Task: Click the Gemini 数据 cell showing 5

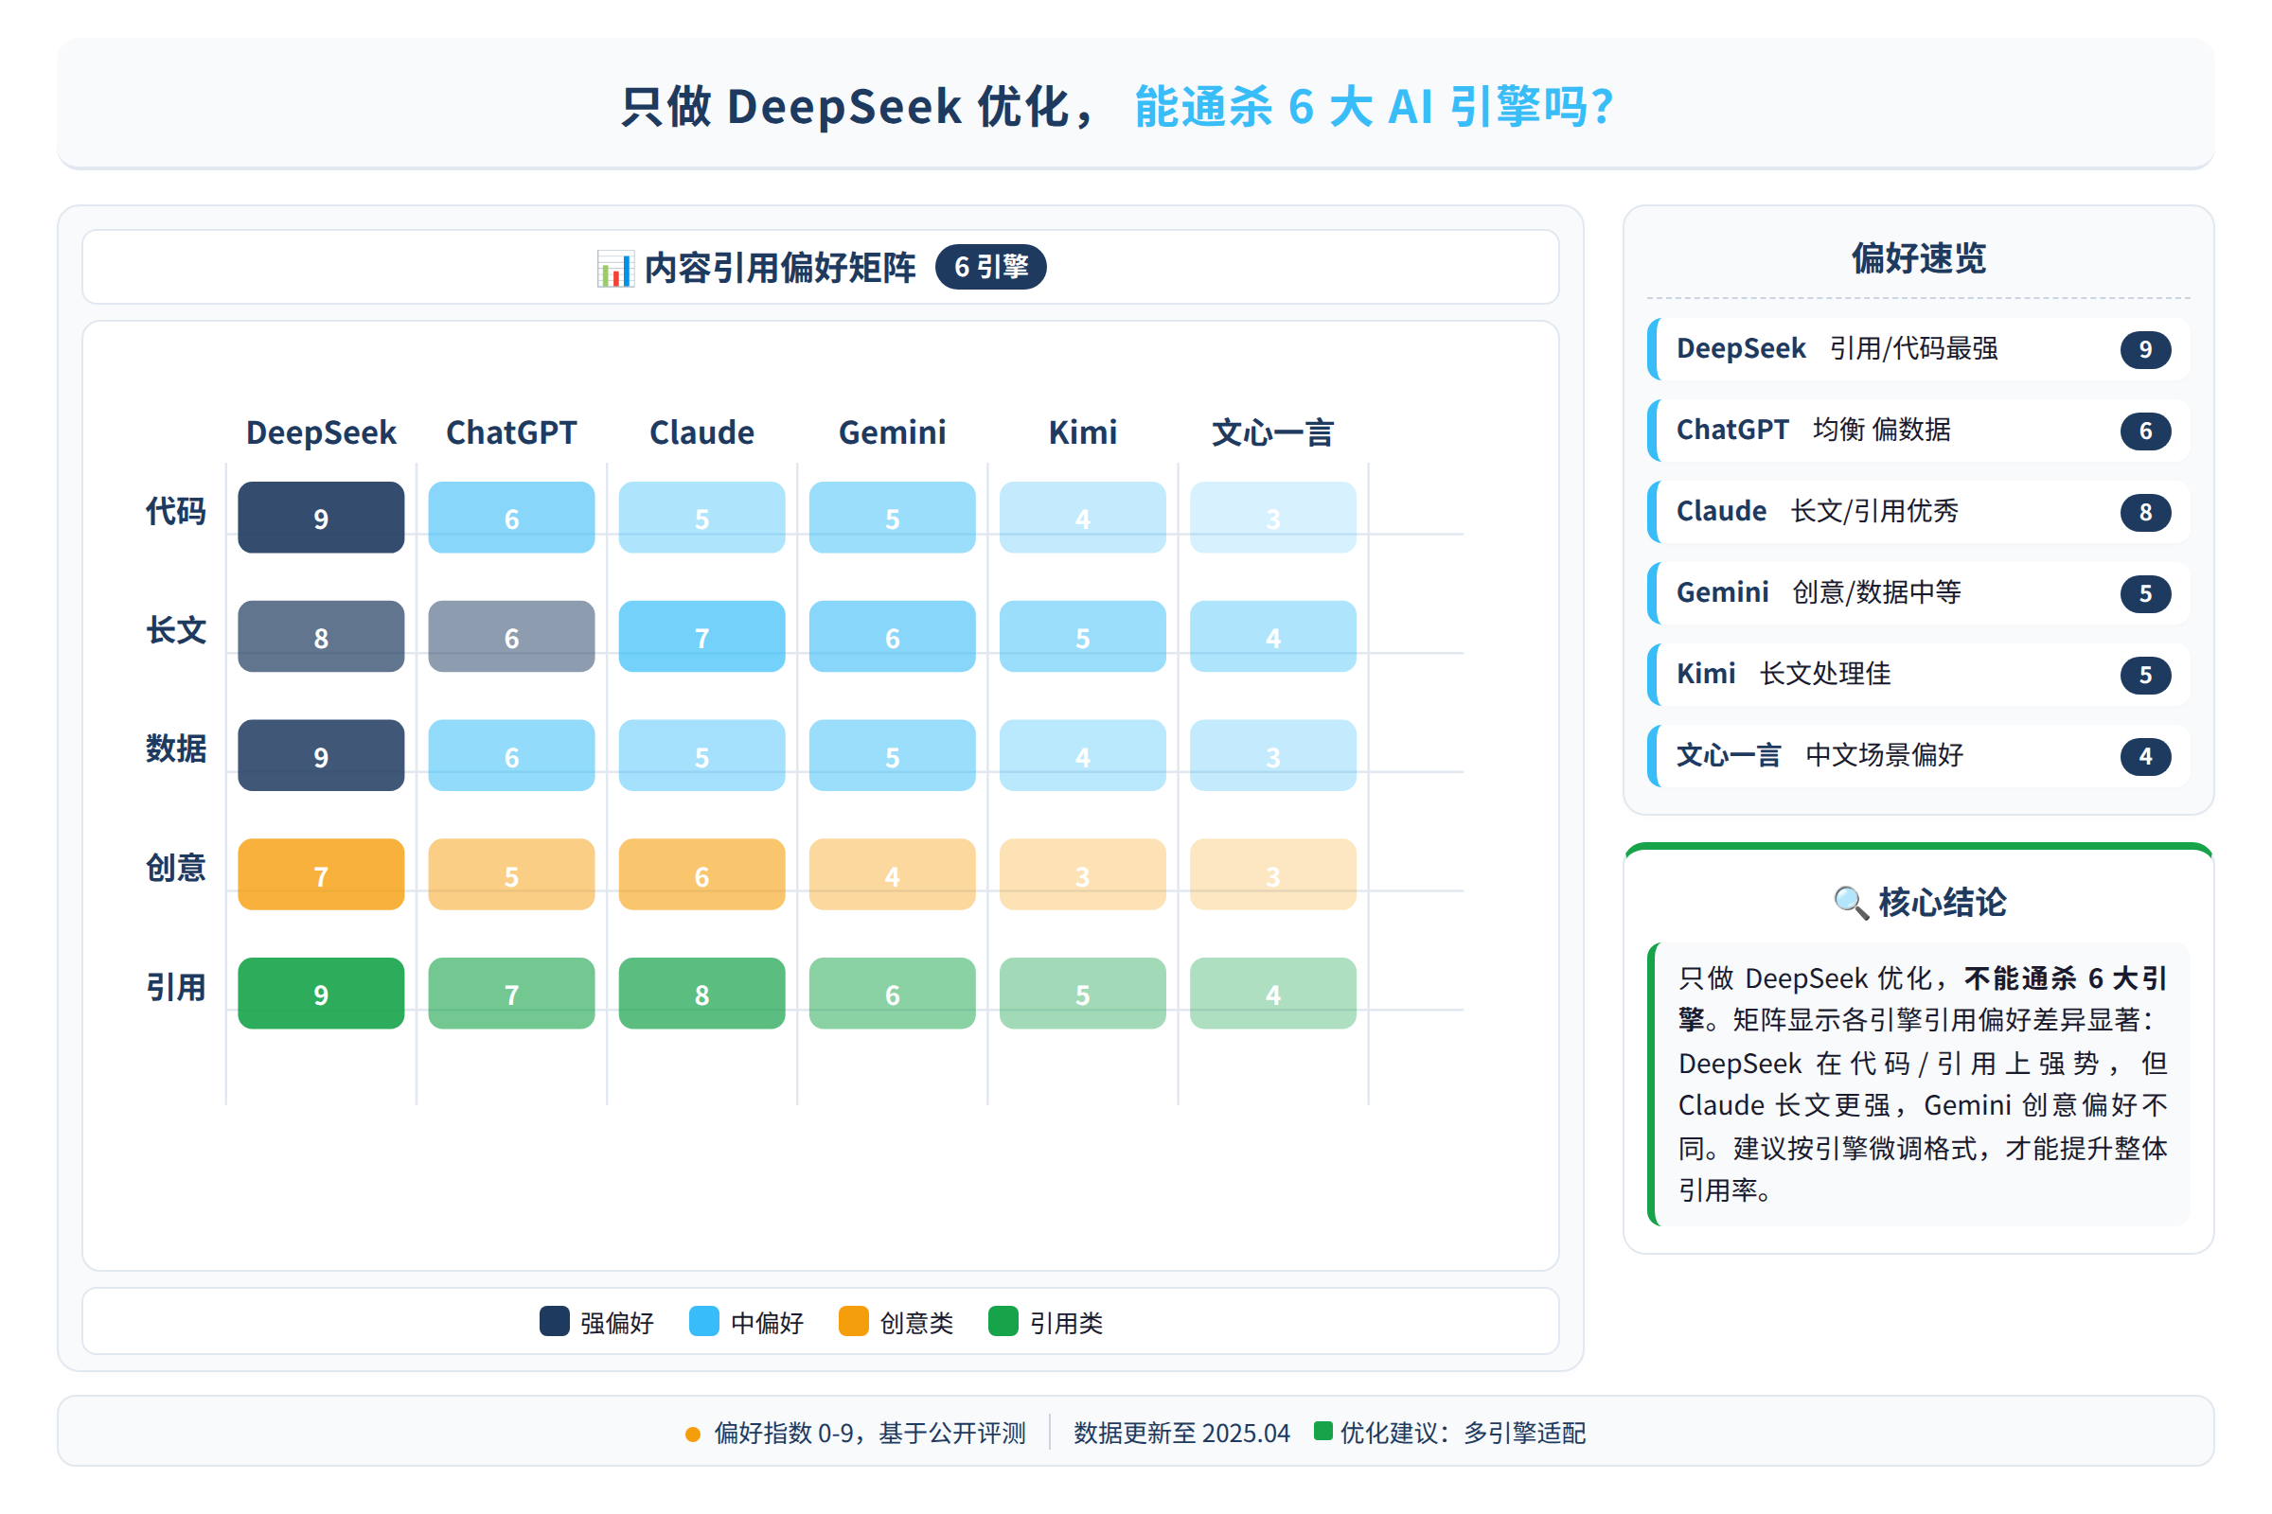Action: coord(892,755)
